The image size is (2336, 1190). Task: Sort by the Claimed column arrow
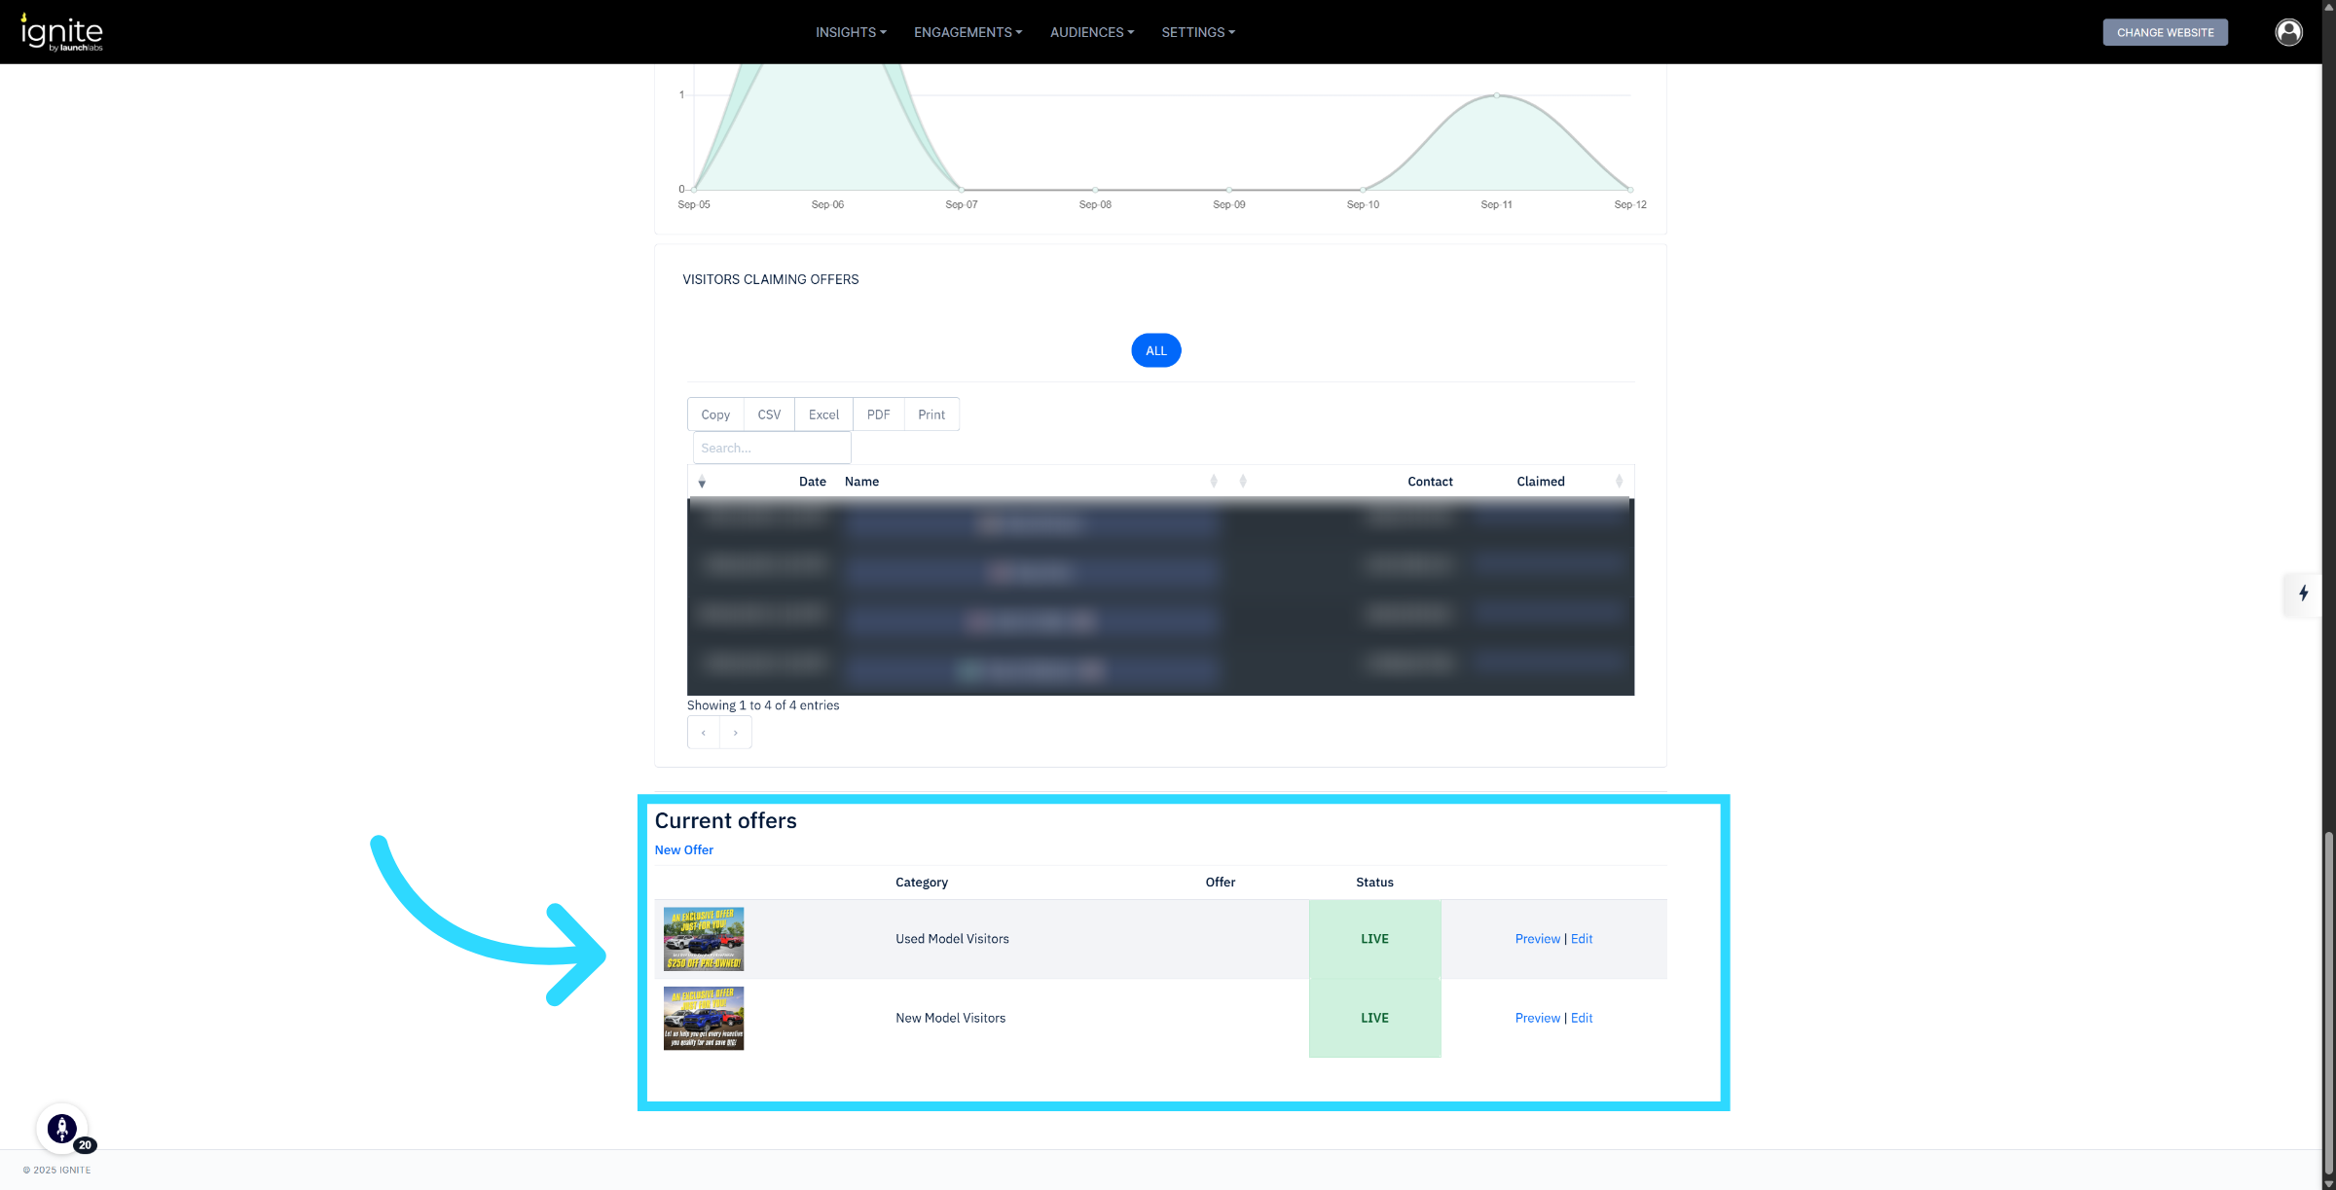[x=1619, y=482]
